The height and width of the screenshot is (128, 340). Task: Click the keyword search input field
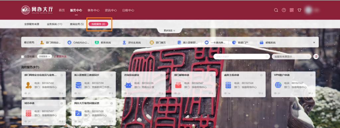tap(242, 57)
